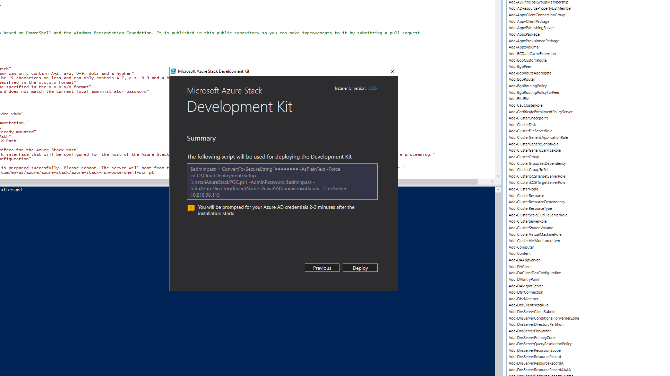Select Add-ClusterVirtualMachineRole command
Screen dimensions: 670x376
point(535,234)
